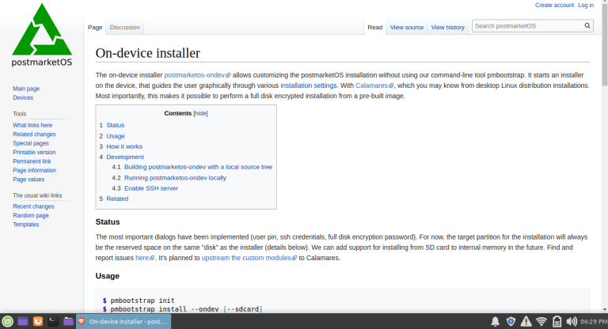Click the purple desktop icon in taskbar

pyautogui.click(x=23, y=321)
